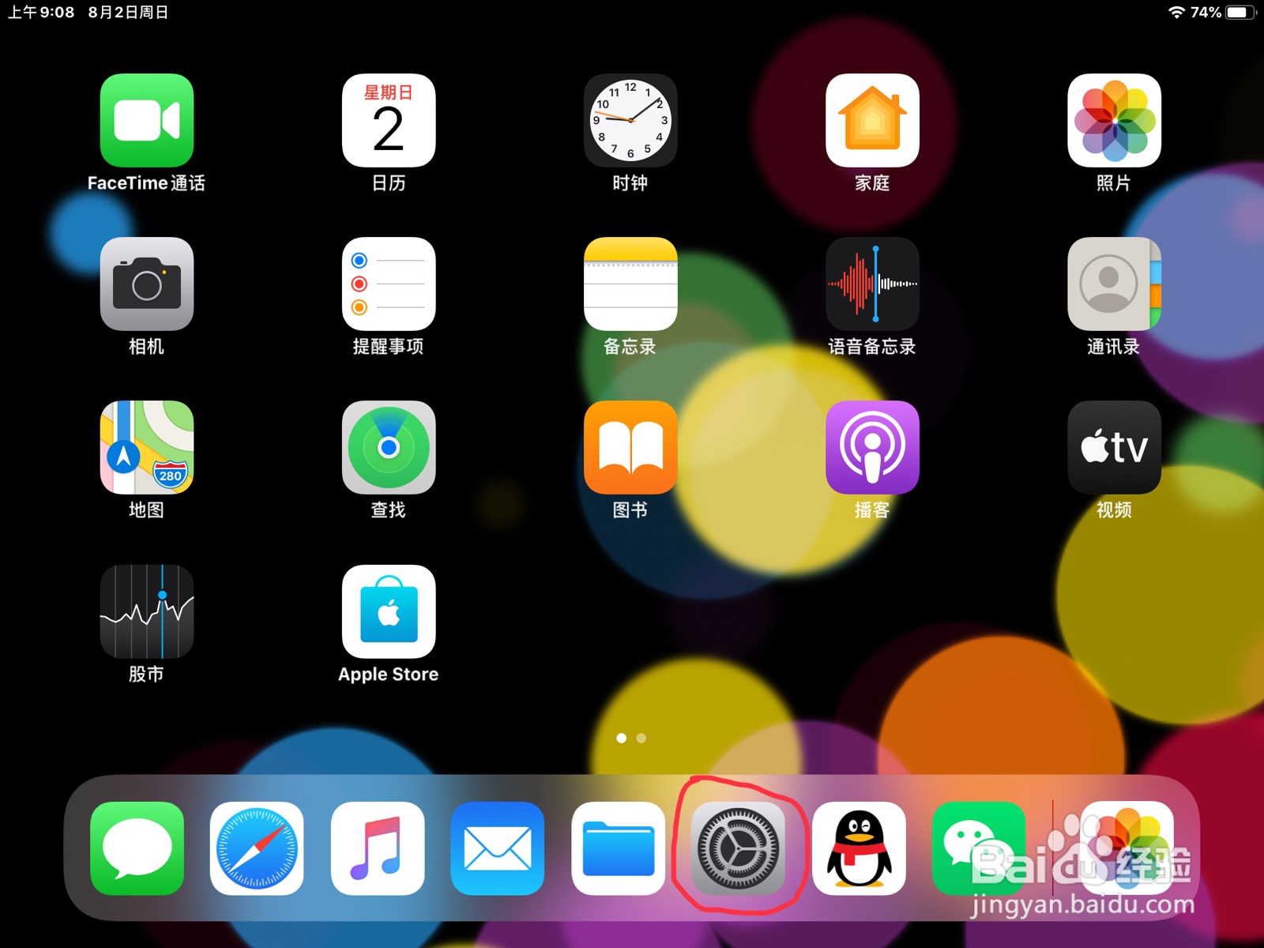
Task: Launch Safari from the dock
Action: [x=257, y=848]
